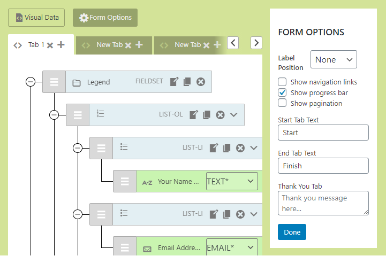Open Label Position dropdown
The width and height of the screenshot is (386, 256).
[334, 60]
